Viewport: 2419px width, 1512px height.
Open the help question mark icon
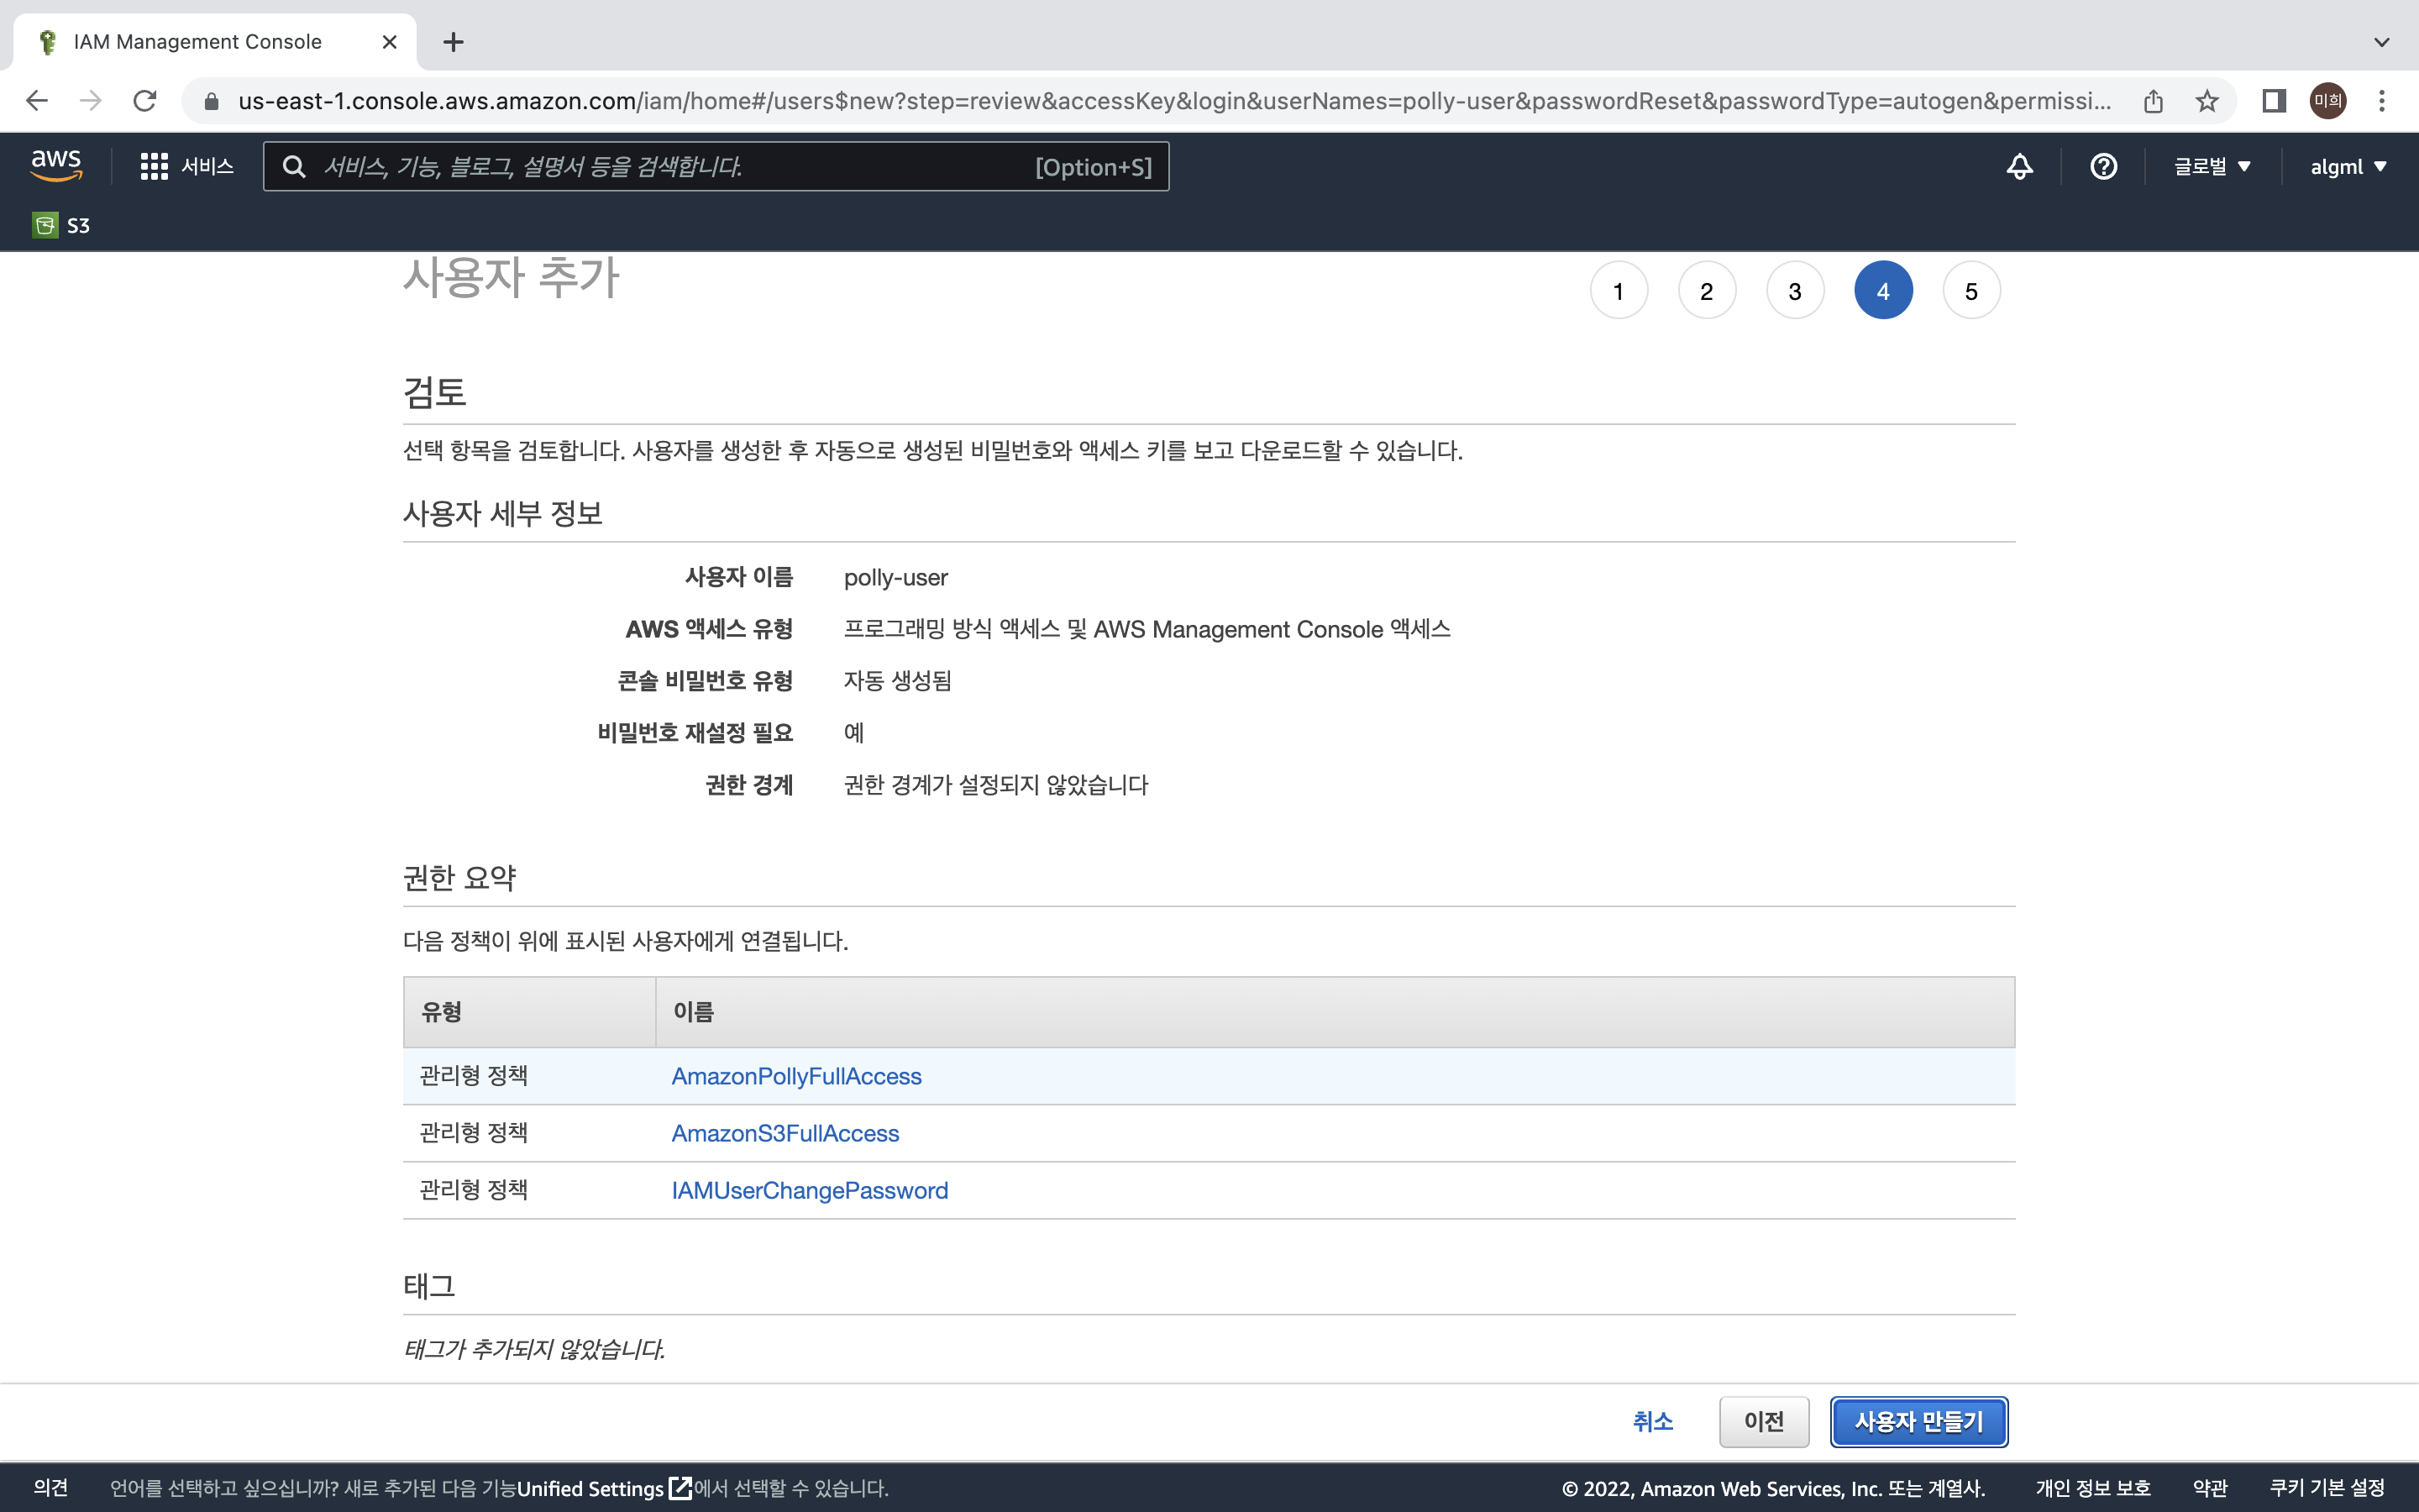click(x=2103, y=166)
